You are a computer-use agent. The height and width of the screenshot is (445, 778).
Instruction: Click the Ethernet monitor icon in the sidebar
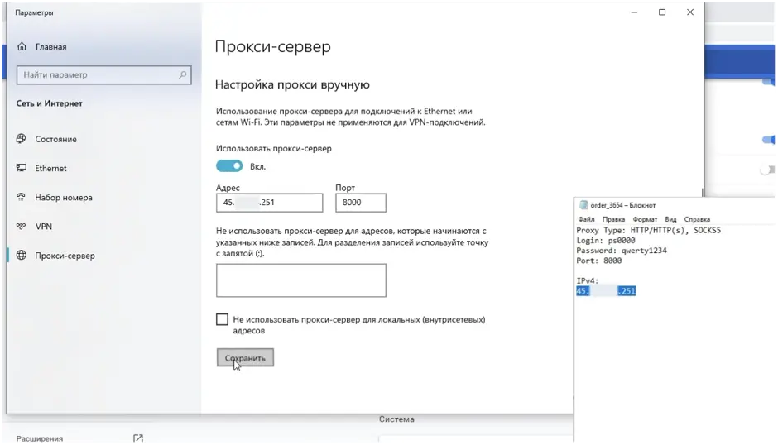pyautogui.click(x=22, y=168)
